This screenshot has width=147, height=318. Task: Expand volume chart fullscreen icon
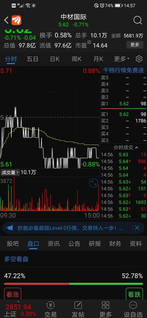[93, 183]
